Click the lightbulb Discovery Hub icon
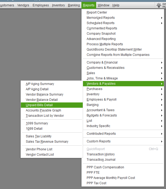166x189 pixels. click(159, 5)
